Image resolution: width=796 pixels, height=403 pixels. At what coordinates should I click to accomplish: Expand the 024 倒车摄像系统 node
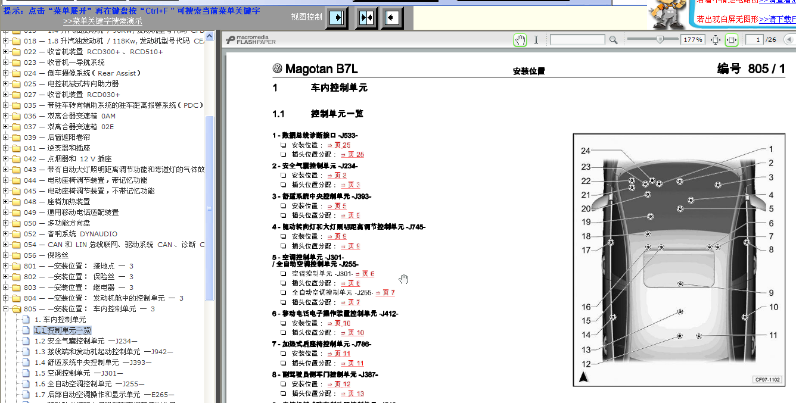(x=6, y=73)
